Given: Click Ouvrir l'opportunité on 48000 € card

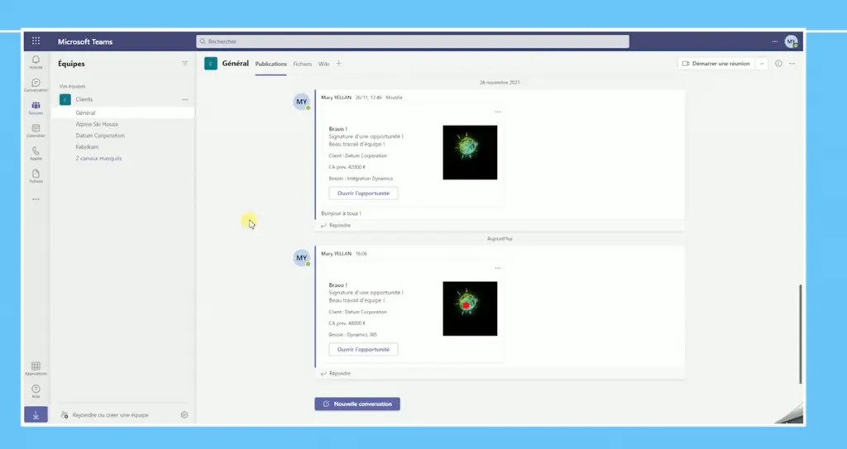Looking at the screenshot, I should click(x=363, y=349).
